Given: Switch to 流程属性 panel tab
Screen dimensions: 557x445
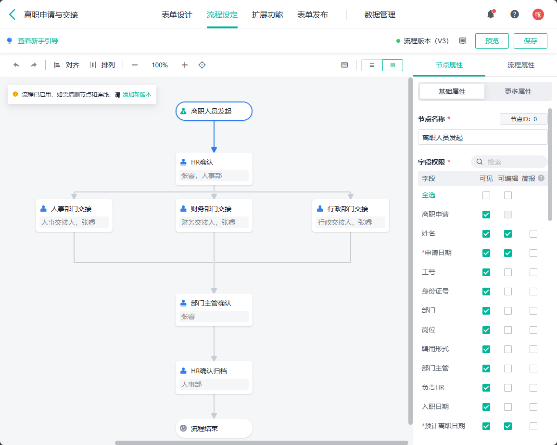Looking at the screenshot, I should 521,65.
